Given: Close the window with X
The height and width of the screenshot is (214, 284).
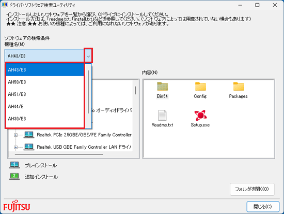Looking at the screenshot, I should 275,5.
